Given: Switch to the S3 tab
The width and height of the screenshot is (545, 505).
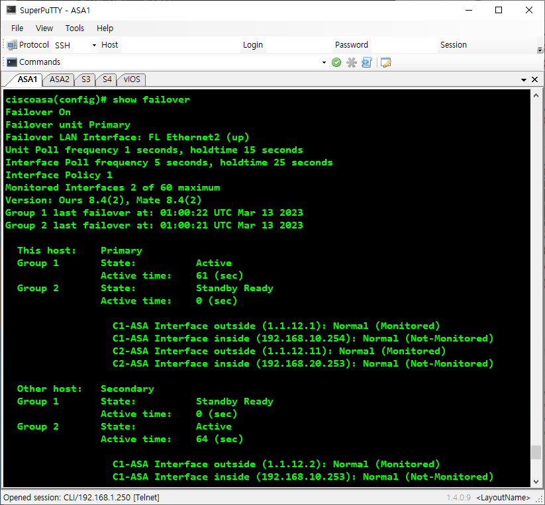Looking at the screenshot, I should tap(85, 79).
